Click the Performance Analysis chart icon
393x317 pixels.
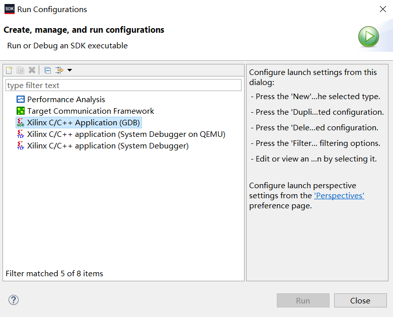21,100
